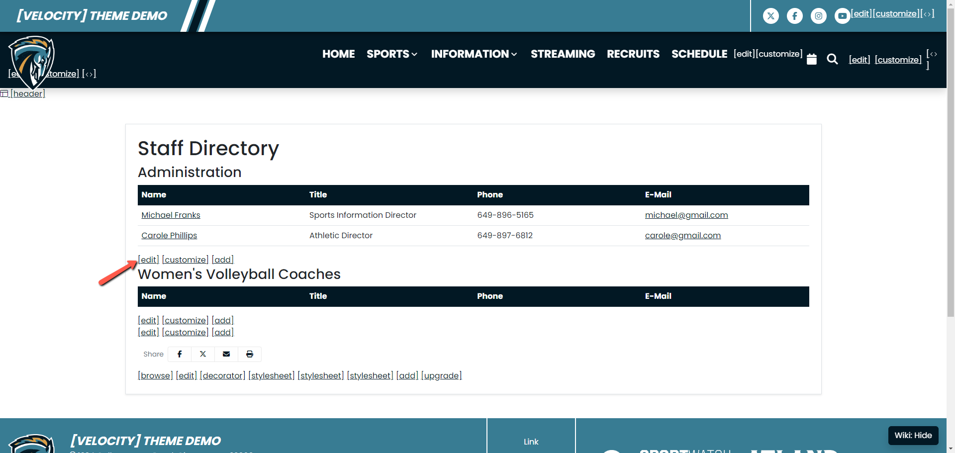Click the print icon in share bar
The width and height of the screenshot is (955, 453).
tap(250, 354)
